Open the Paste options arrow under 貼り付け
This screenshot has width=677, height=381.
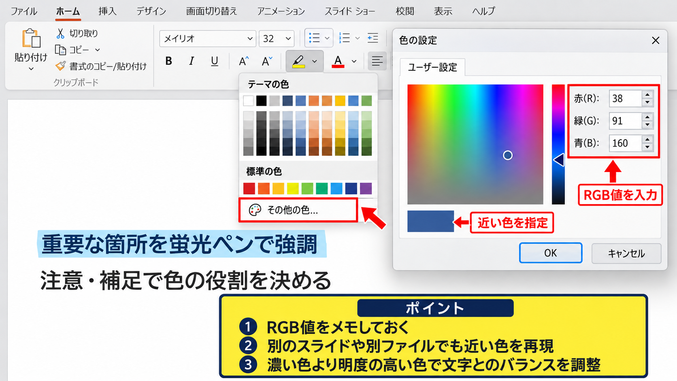[x=31, y=69]
